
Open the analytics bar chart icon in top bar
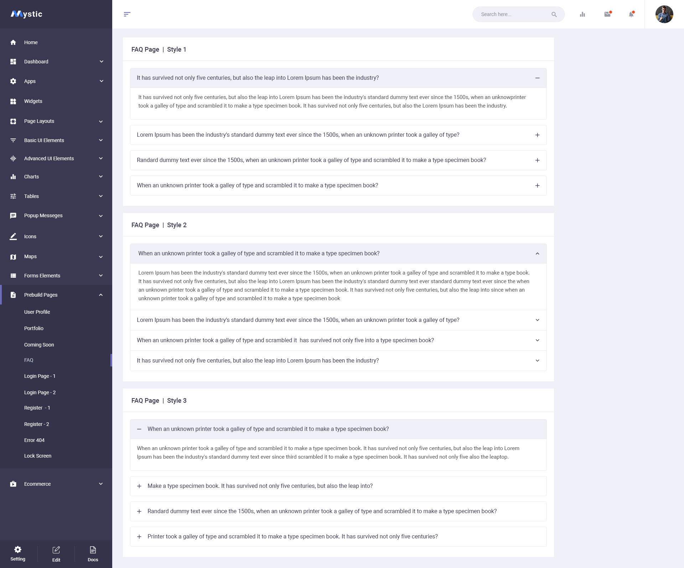coord(582,14)
